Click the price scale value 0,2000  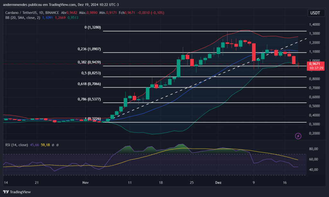(x=315, y=133)
